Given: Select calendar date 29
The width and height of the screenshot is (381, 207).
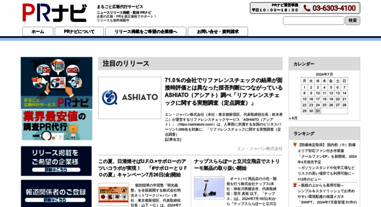Looking at the screenshot, I should tap(304, 111).
